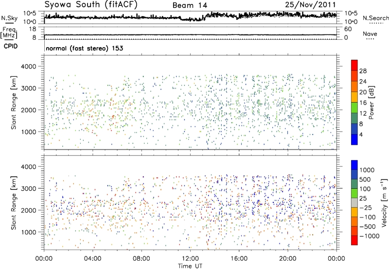Click the '16' Power colorbar label
This screenshot has width=389, height=269.
pyautogui.click(x=363, y=103)
